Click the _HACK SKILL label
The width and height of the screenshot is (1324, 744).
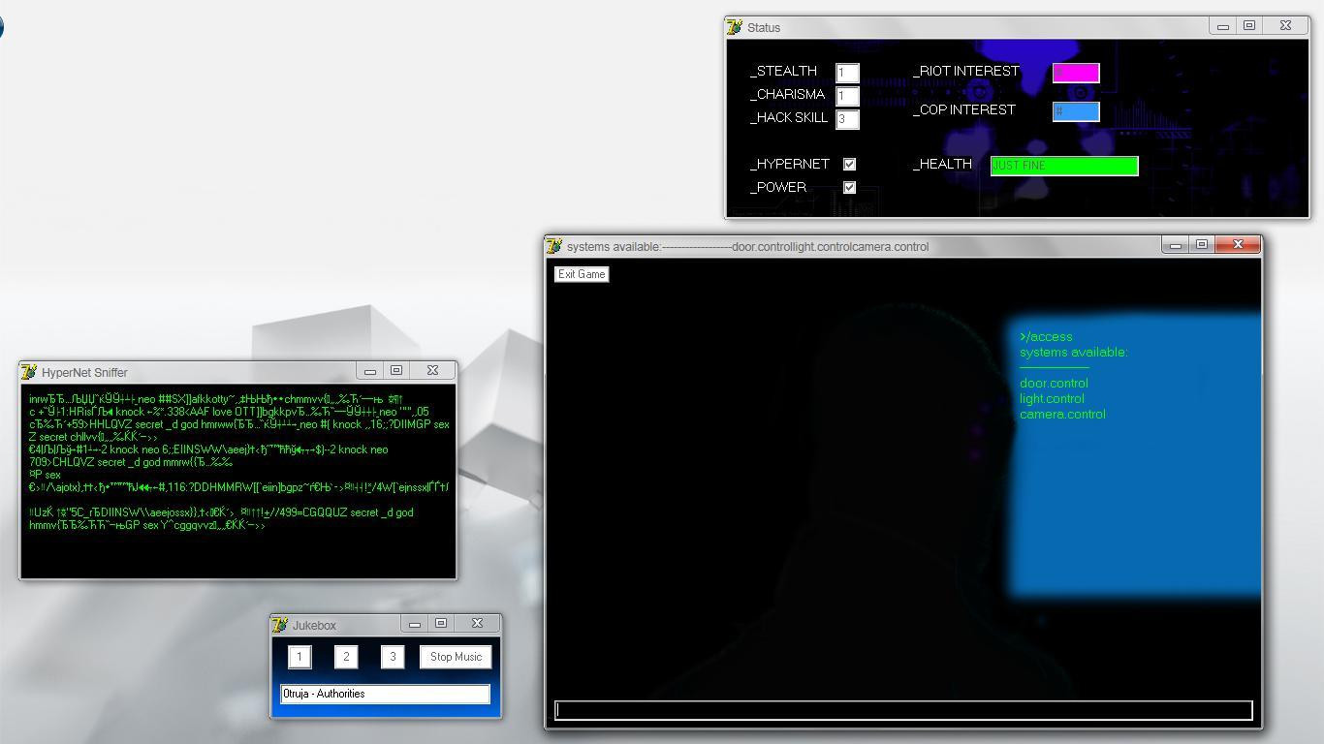pyautogui.click(x=790, y=117)
